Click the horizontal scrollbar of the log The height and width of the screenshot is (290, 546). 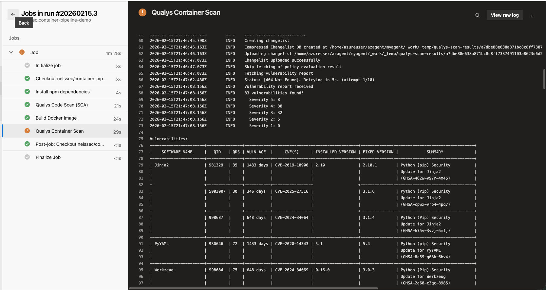point(253,288)
